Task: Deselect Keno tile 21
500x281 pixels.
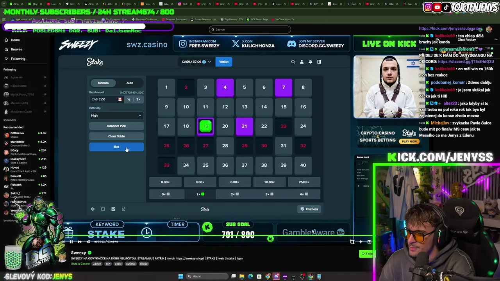Action: pyautogui.click(x=244, y=126)
